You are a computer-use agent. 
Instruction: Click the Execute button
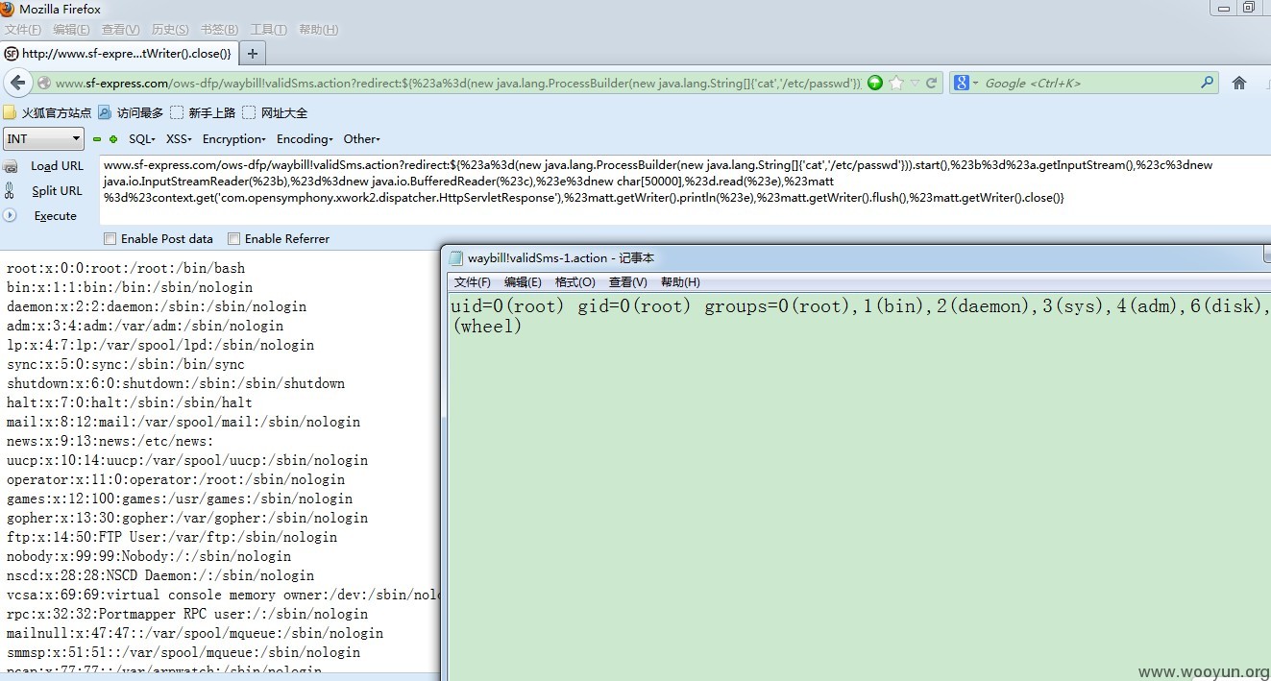tap(56, 216)
